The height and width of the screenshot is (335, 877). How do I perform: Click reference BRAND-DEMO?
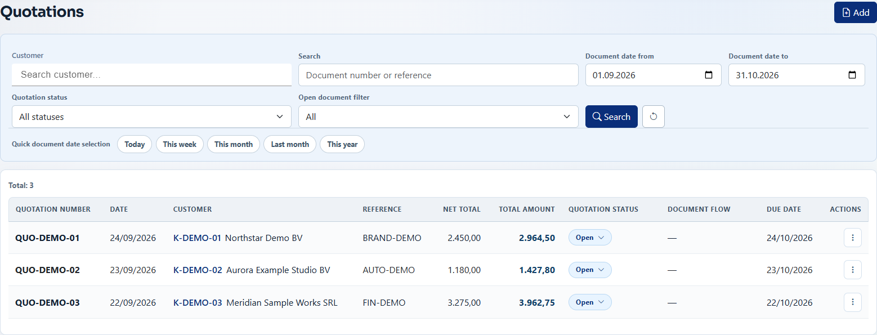[x=392, y=238]
